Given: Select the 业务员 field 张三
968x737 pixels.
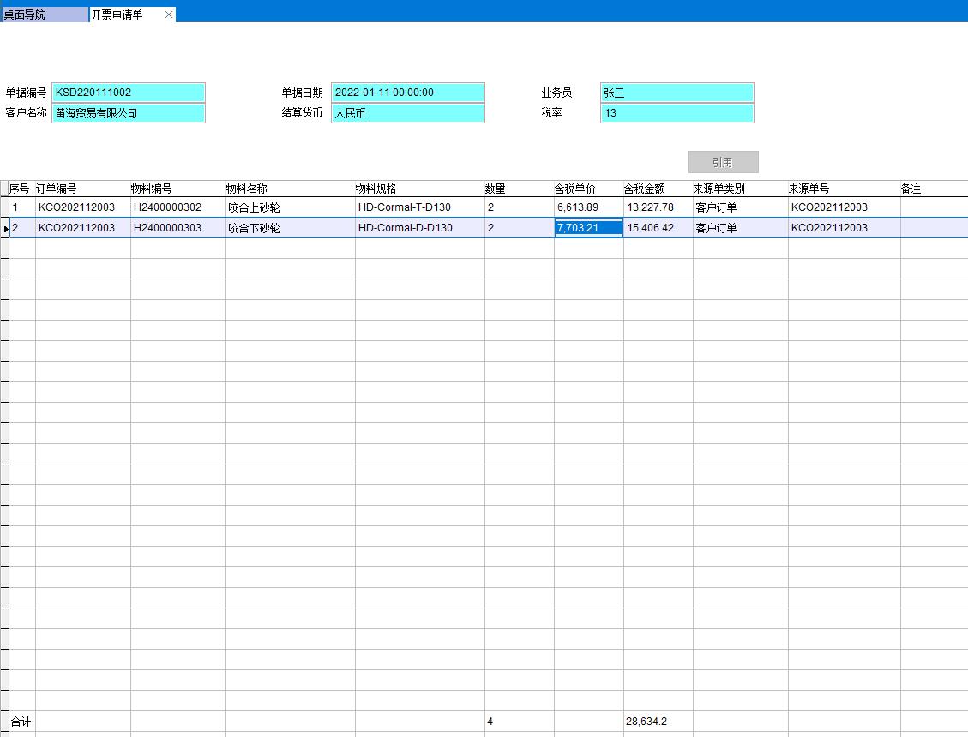Looking at the screenshot, I should click(x=676, y=93).
